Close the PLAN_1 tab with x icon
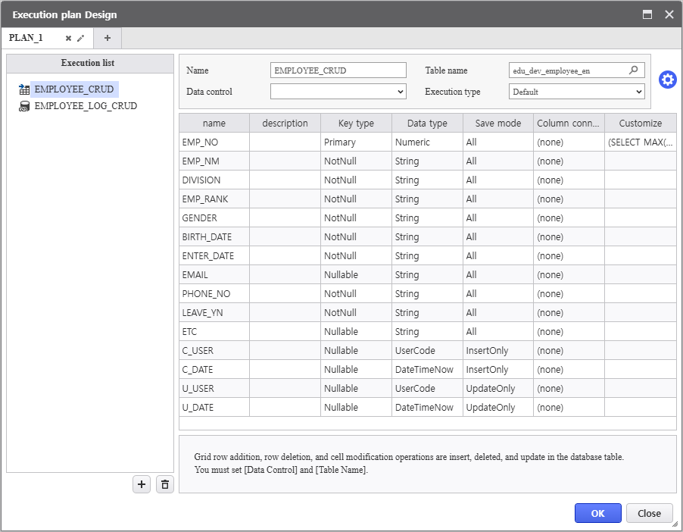Viewport: 683px width, 532px height. point(68,38)
